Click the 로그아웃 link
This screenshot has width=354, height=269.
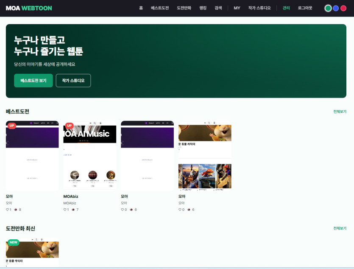pyautogui.click(x=305, y=8)
